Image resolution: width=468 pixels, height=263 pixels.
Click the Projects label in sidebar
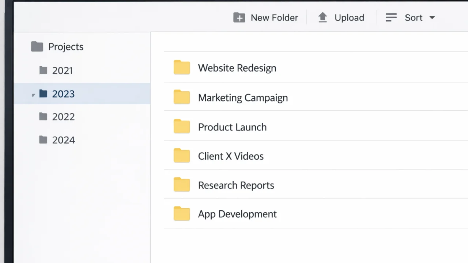66,47
